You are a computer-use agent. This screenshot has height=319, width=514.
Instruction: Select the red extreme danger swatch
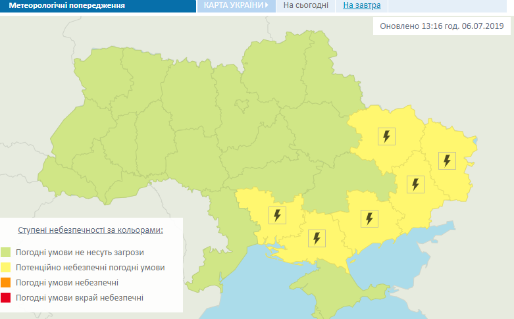pyautogui.click(x=6, y=299)
